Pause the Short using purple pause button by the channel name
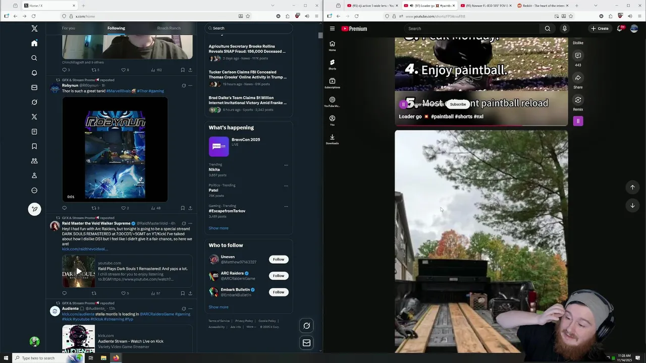This screenshot has width=646, height=363. coord(403,104)
